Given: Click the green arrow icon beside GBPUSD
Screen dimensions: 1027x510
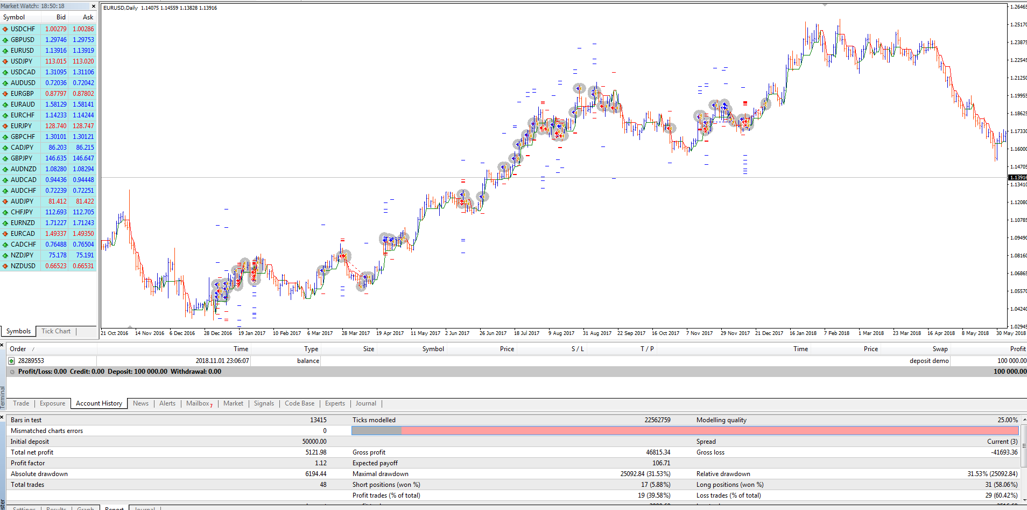Looking at the screenshot, I should [x=5, y=40].
